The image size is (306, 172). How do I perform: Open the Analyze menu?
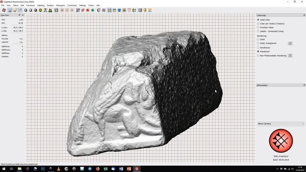[50, 5]
